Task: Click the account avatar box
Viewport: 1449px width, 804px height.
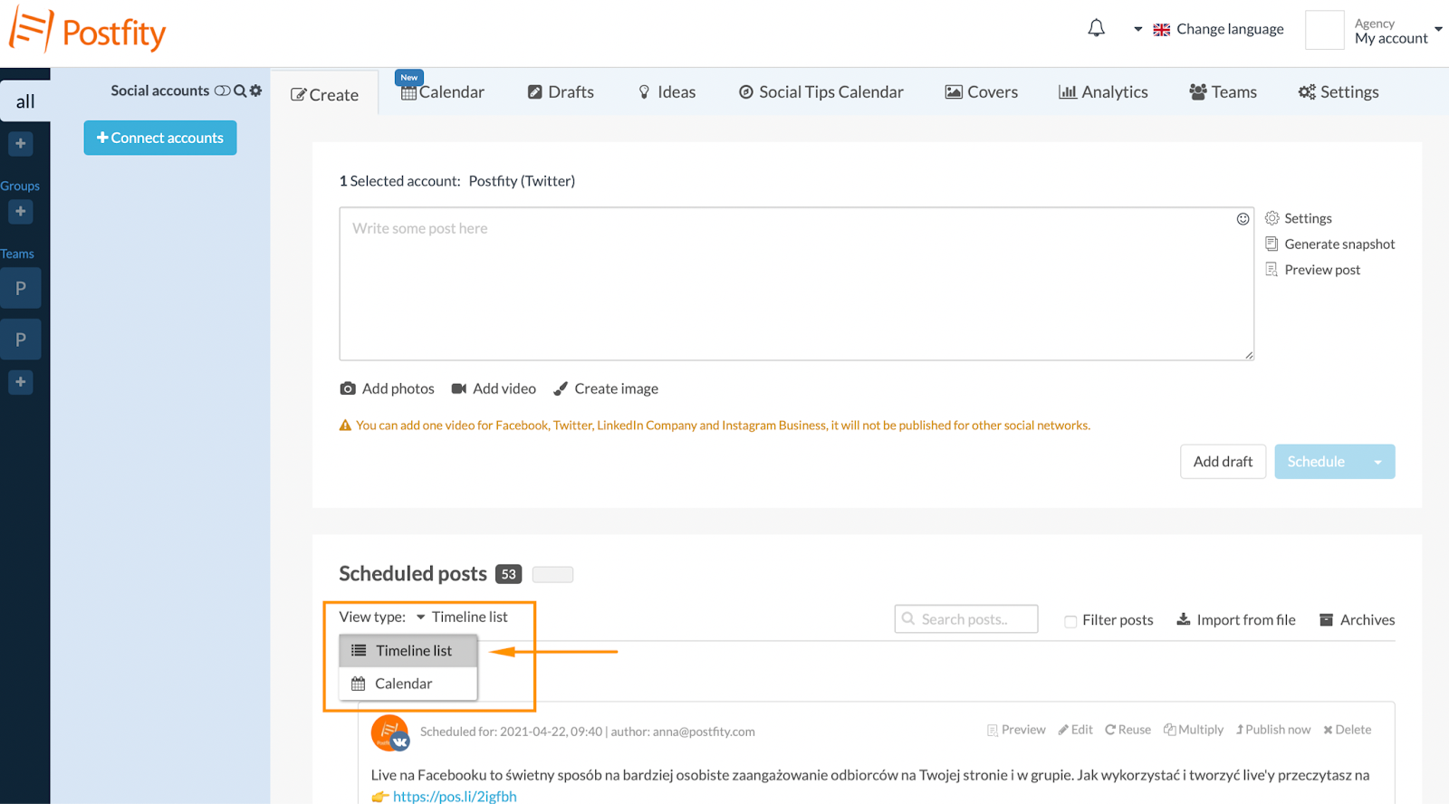Action: 1324,30
